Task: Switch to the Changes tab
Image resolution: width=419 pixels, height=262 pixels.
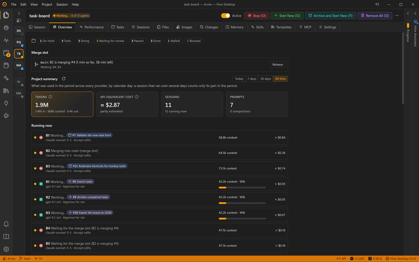Action: pyautogui.click(x=209, y=27)
